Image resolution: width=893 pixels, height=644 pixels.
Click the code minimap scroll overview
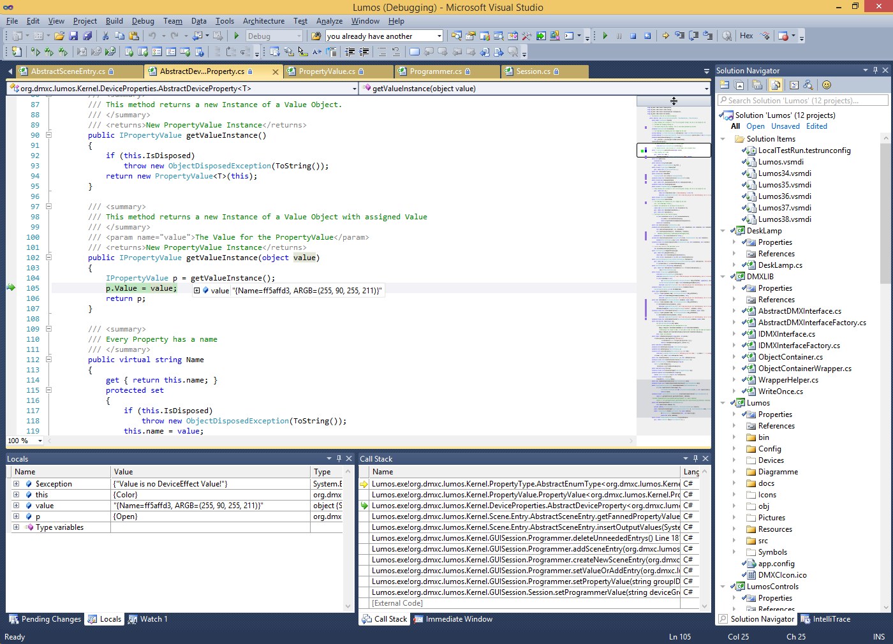674,255
